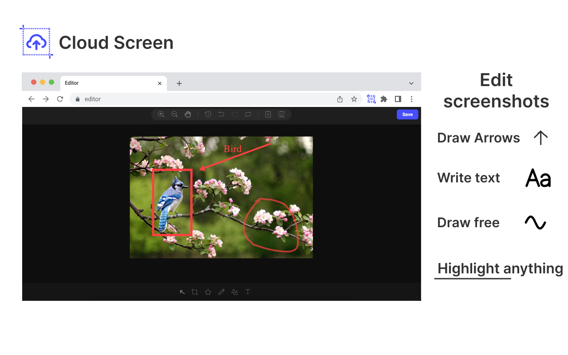The image size is (568, 355).
Task: Open a new browser tab
Action: coord(179,83)
